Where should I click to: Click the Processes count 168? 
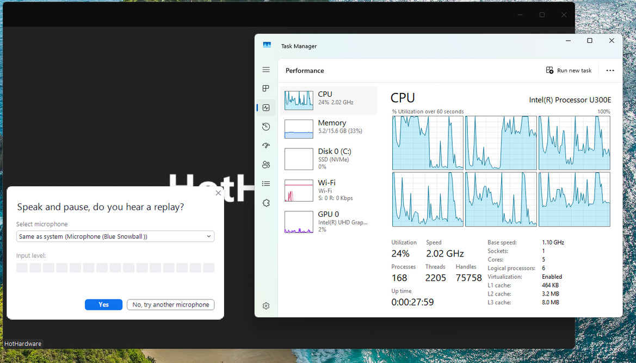click(399, 278)
